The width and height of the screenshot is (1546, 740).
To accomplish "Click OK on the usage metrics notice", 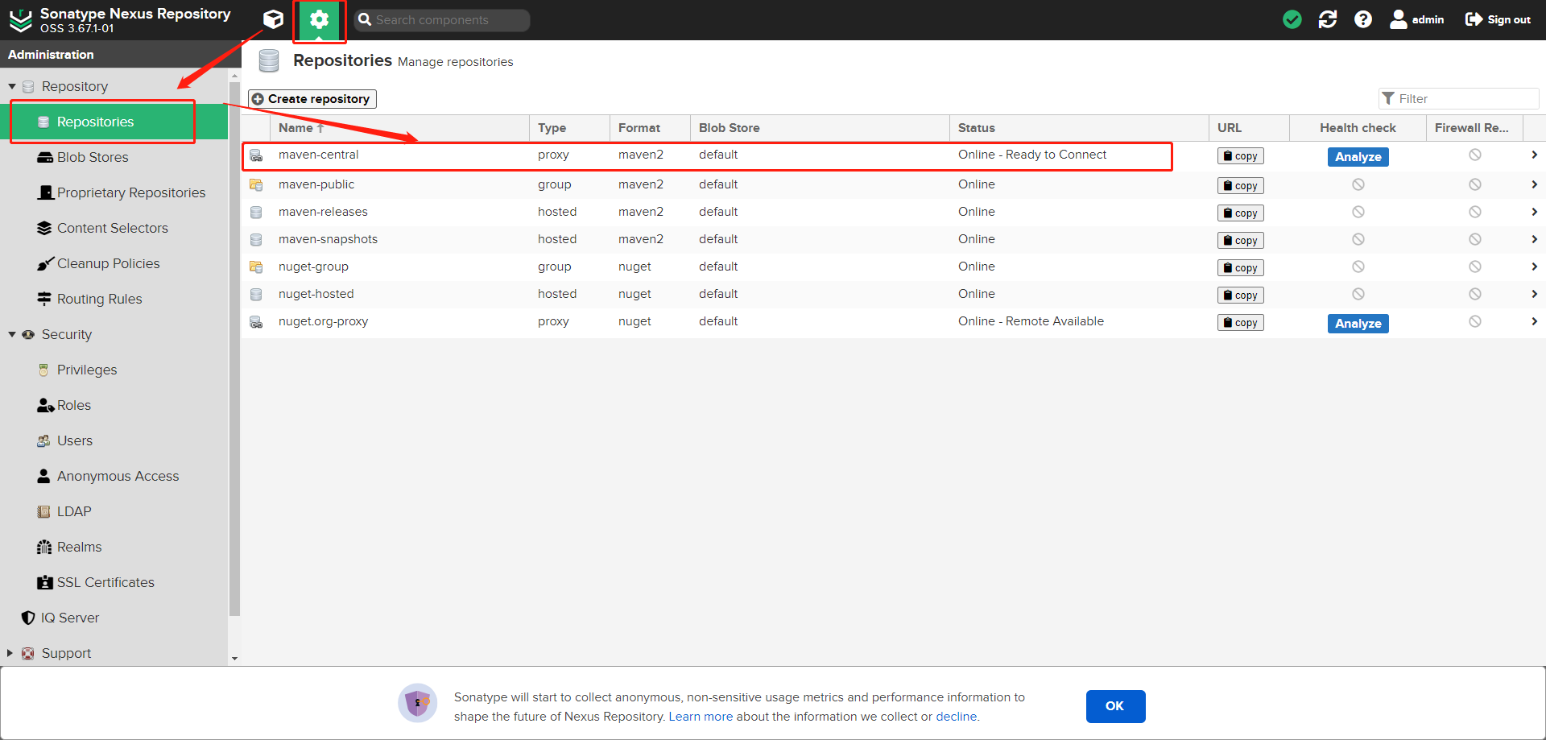I will 1115,706.
